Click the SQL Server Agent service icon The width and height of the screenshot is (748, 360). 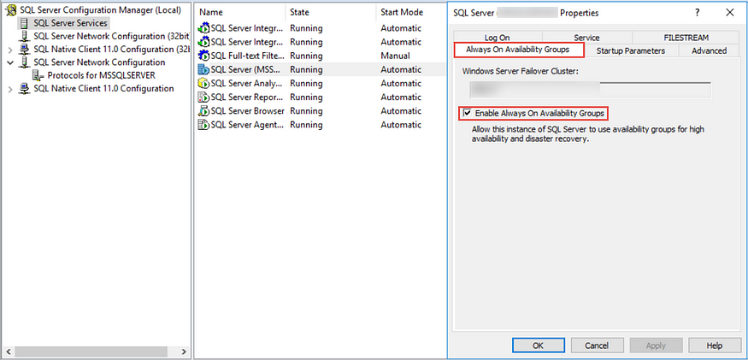203,125
